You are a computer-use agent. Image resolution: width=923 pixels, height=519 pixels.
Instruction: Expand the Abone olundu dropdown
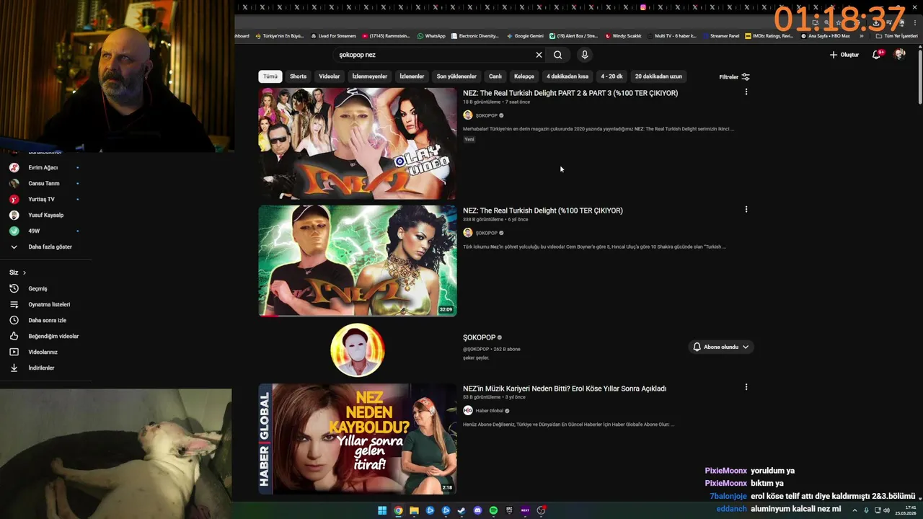pyautogui.click(x=721, y=347)
